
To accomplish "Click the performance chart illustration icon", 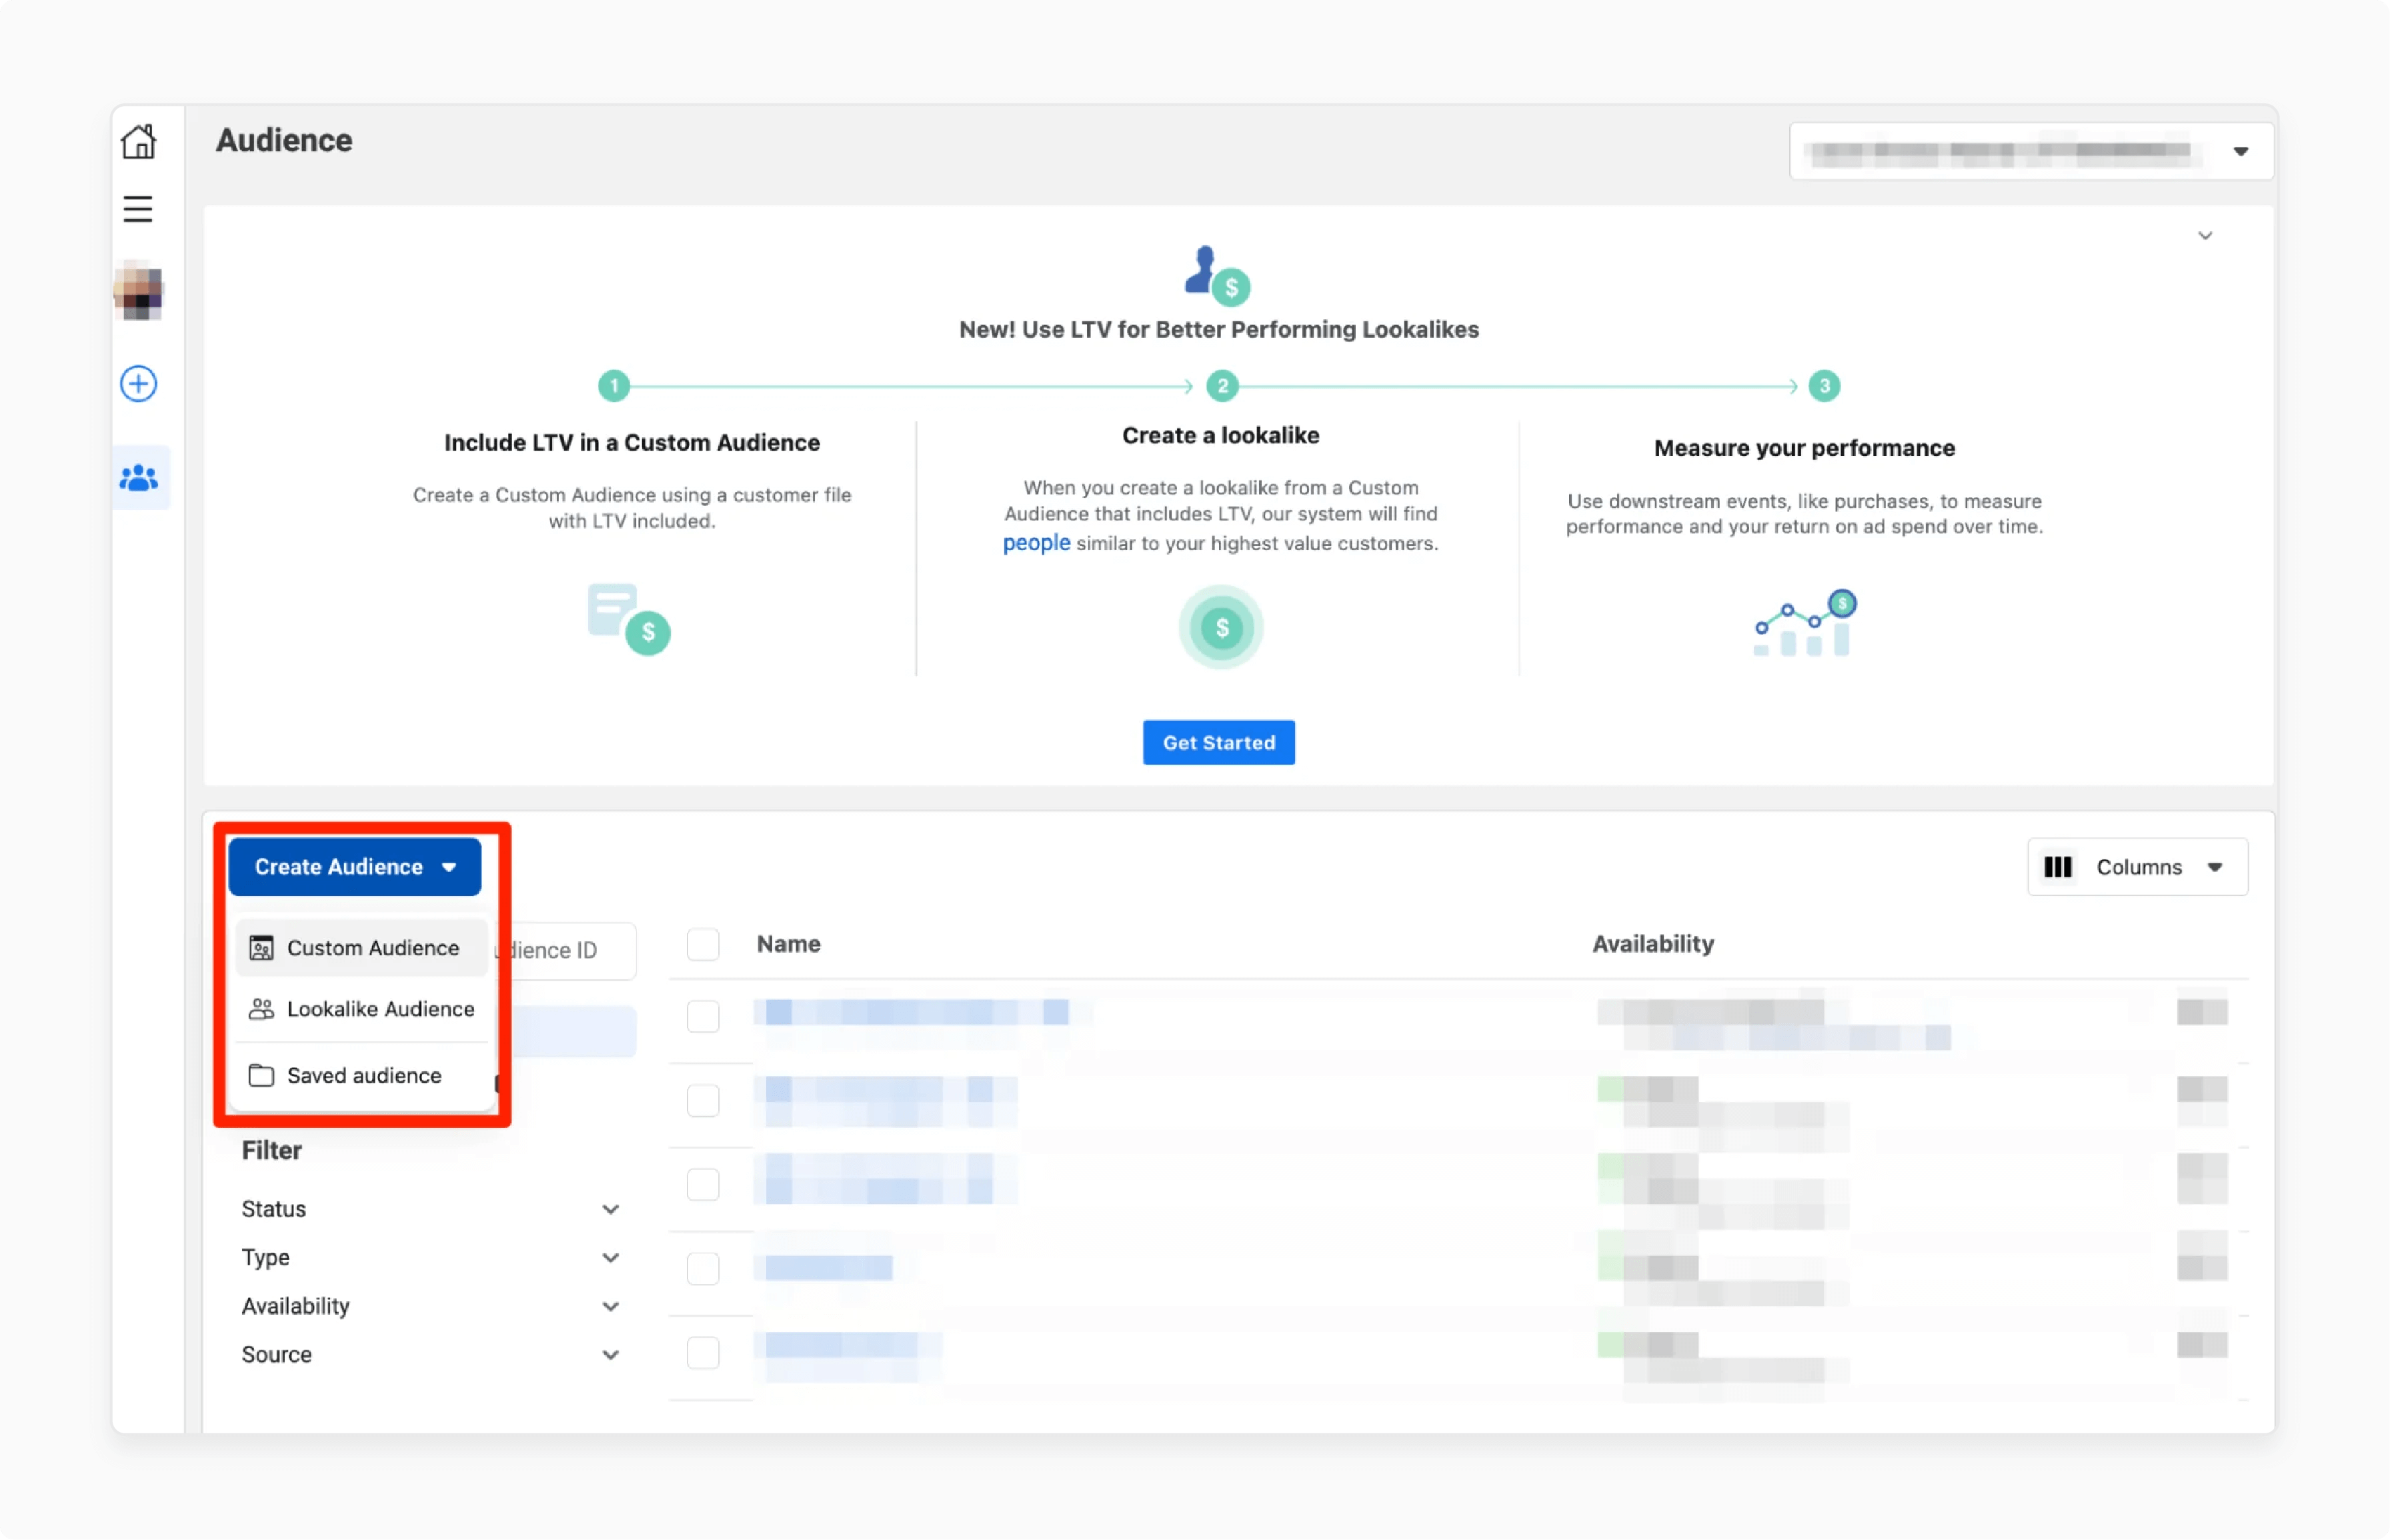I will (x=1805, y=624).
